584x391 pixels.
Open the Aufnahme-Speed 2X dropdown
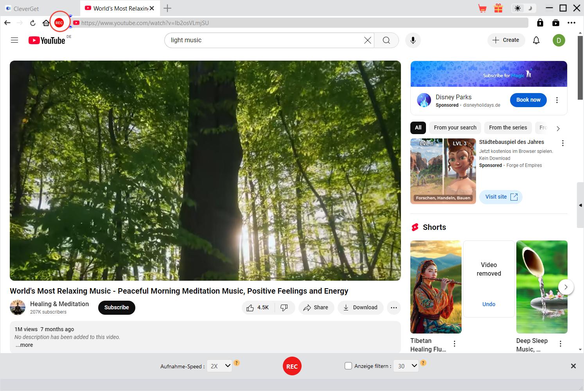point(219,366)
